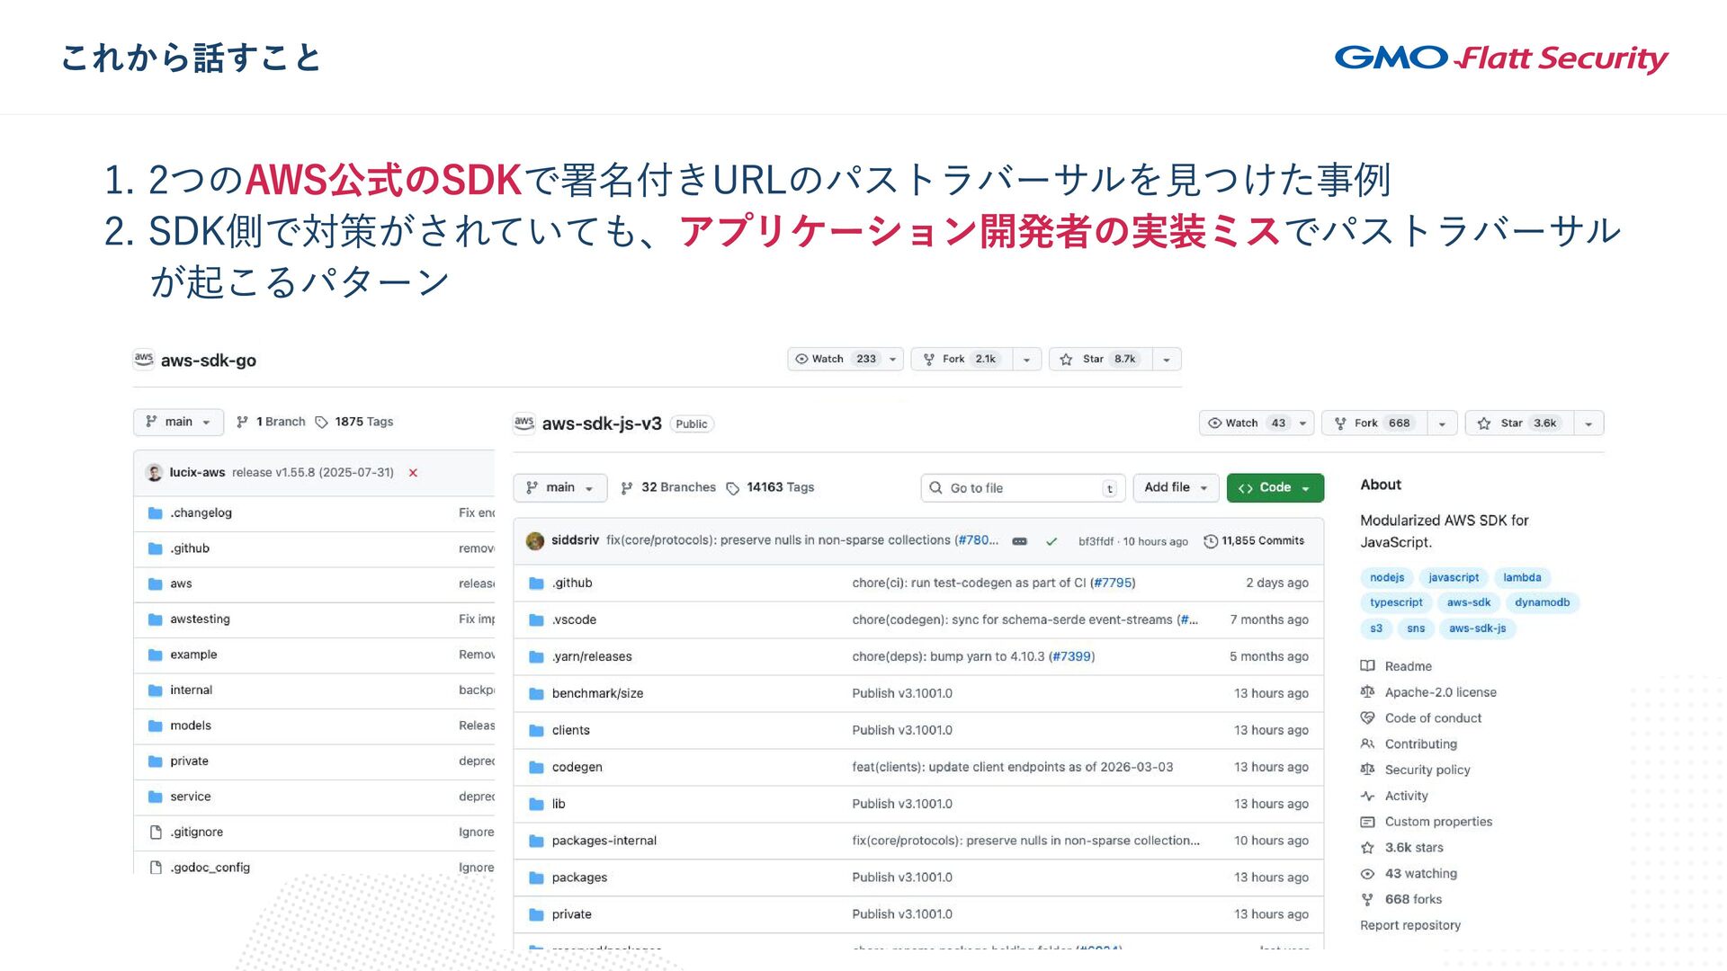Open pull request #7795 link

pos(1113,583)
